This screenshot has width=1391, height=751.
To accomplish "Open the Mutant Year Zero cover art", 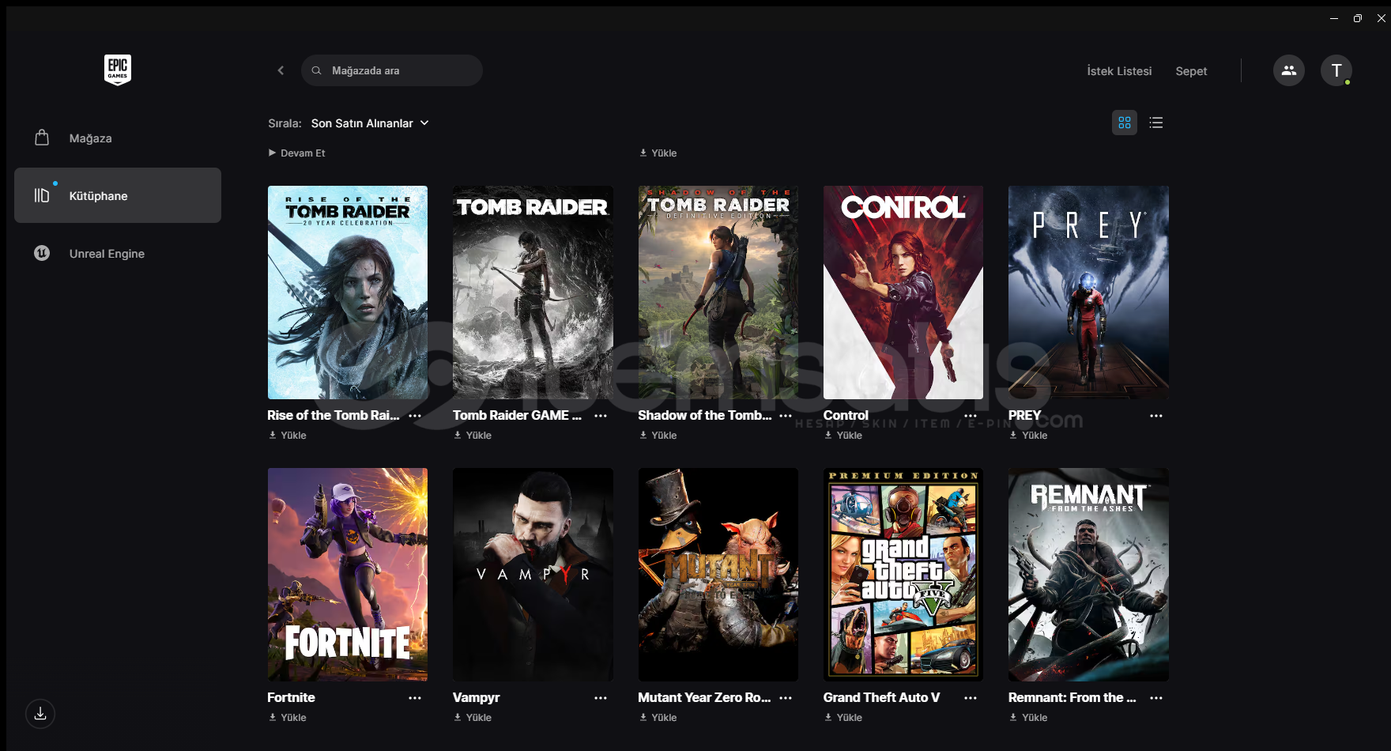I will tap(718, 575).
